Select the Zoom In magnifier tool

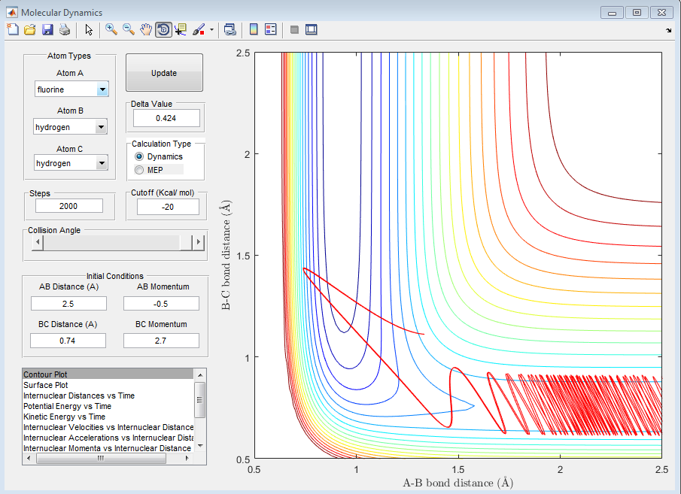[111, 29]
